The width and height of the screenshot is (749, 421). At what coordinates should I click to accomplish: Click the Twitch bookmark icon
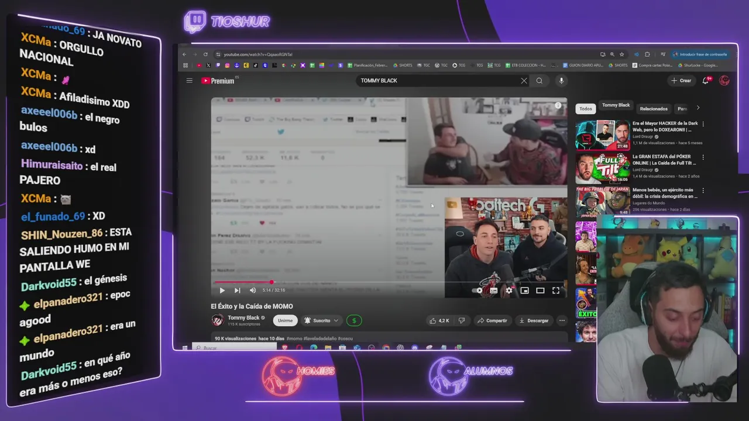(218, 65)
